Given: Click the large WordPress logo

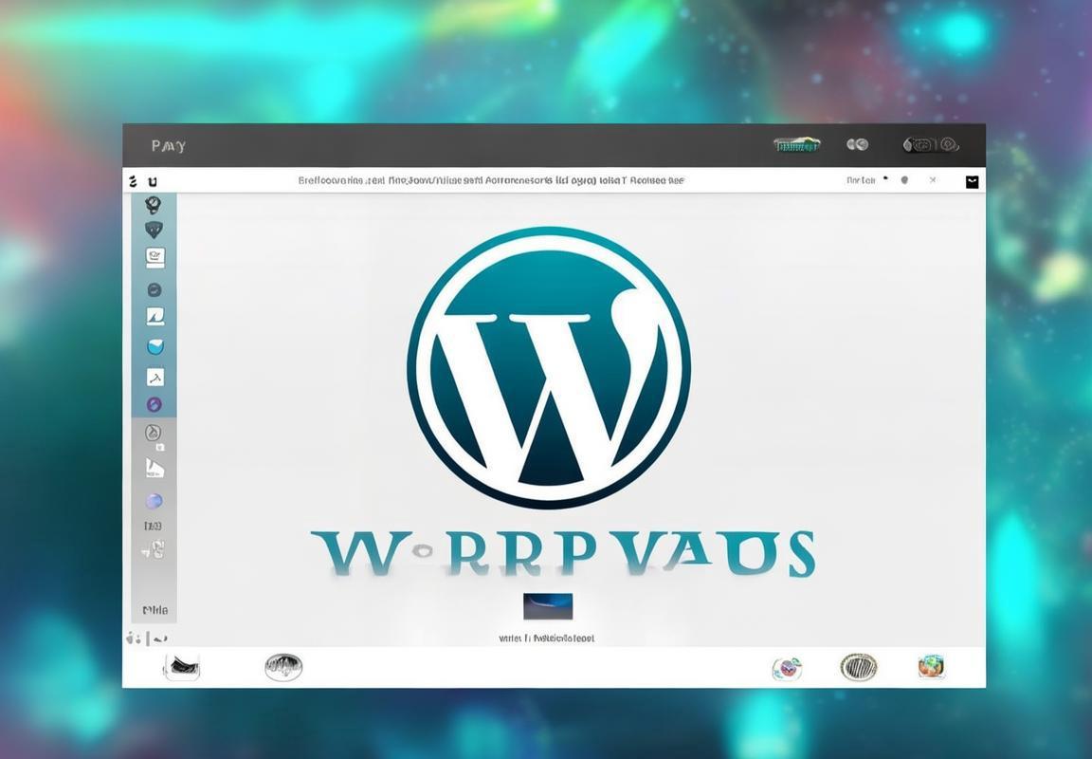Looking at the screenshot, I should pos(549,367).
